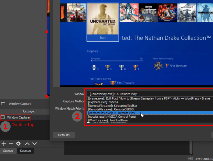Image resolution: width=213 pixels, height=161 pixels.
Task: Click the LIVE timer in the status bar
Action: pos(204,159)
